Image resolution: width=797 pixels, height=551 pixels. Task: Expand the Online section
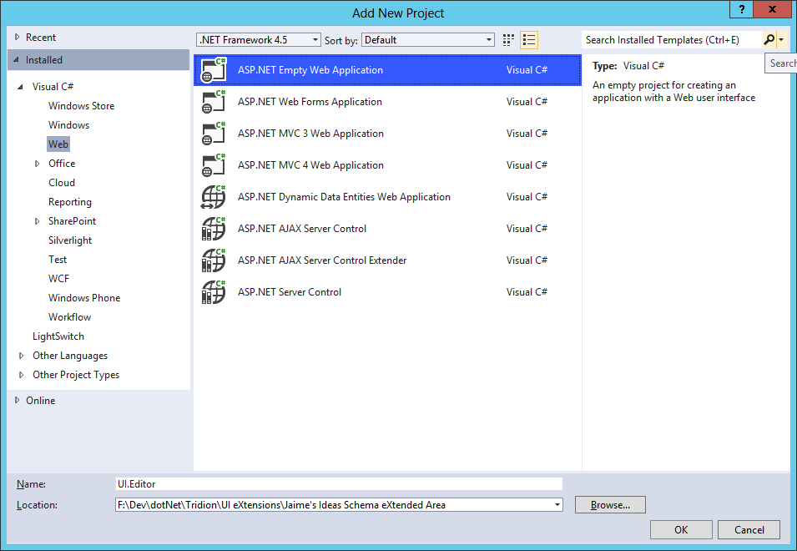pos(18,401)
